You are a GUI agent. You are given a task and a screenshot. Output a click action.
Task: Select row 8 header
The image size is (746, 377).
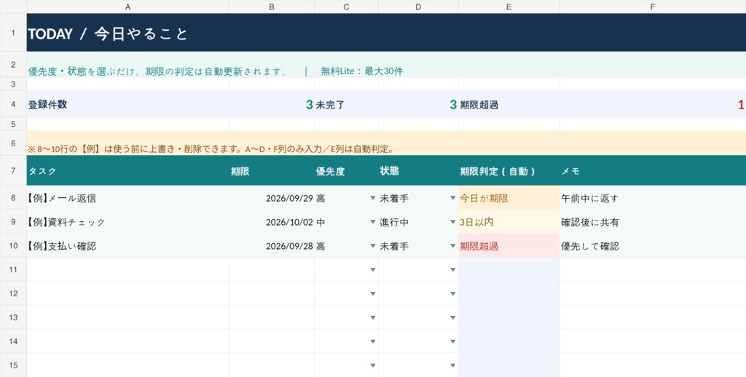pyautogui.click(x=13, y=198)
